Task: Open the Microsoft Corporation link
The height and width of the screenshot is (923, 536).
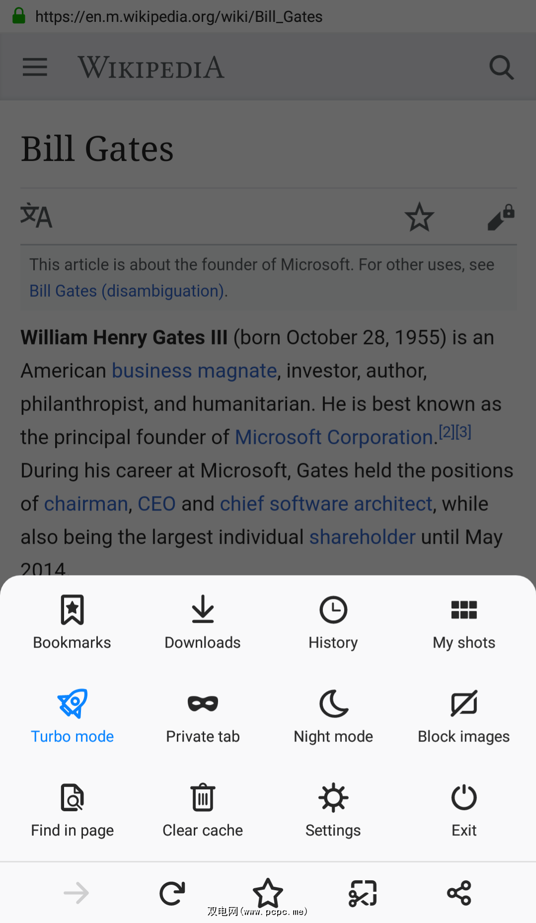Action: 334,437
